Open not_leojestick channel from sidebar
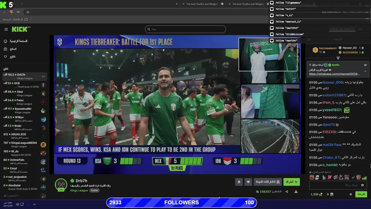Screen dimensions: 371x209 point(25,179)
